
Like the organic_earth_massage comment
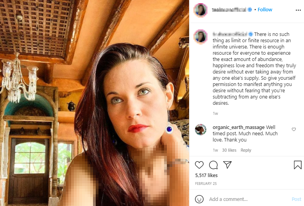(294, 129)
